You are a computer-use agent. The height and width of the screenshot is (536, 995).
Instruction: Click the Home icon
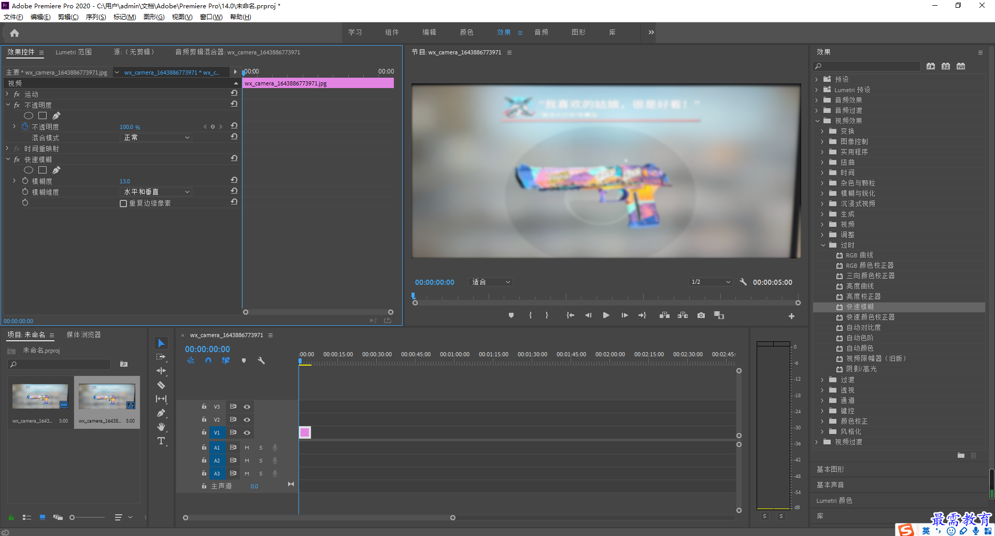(15, 33)
